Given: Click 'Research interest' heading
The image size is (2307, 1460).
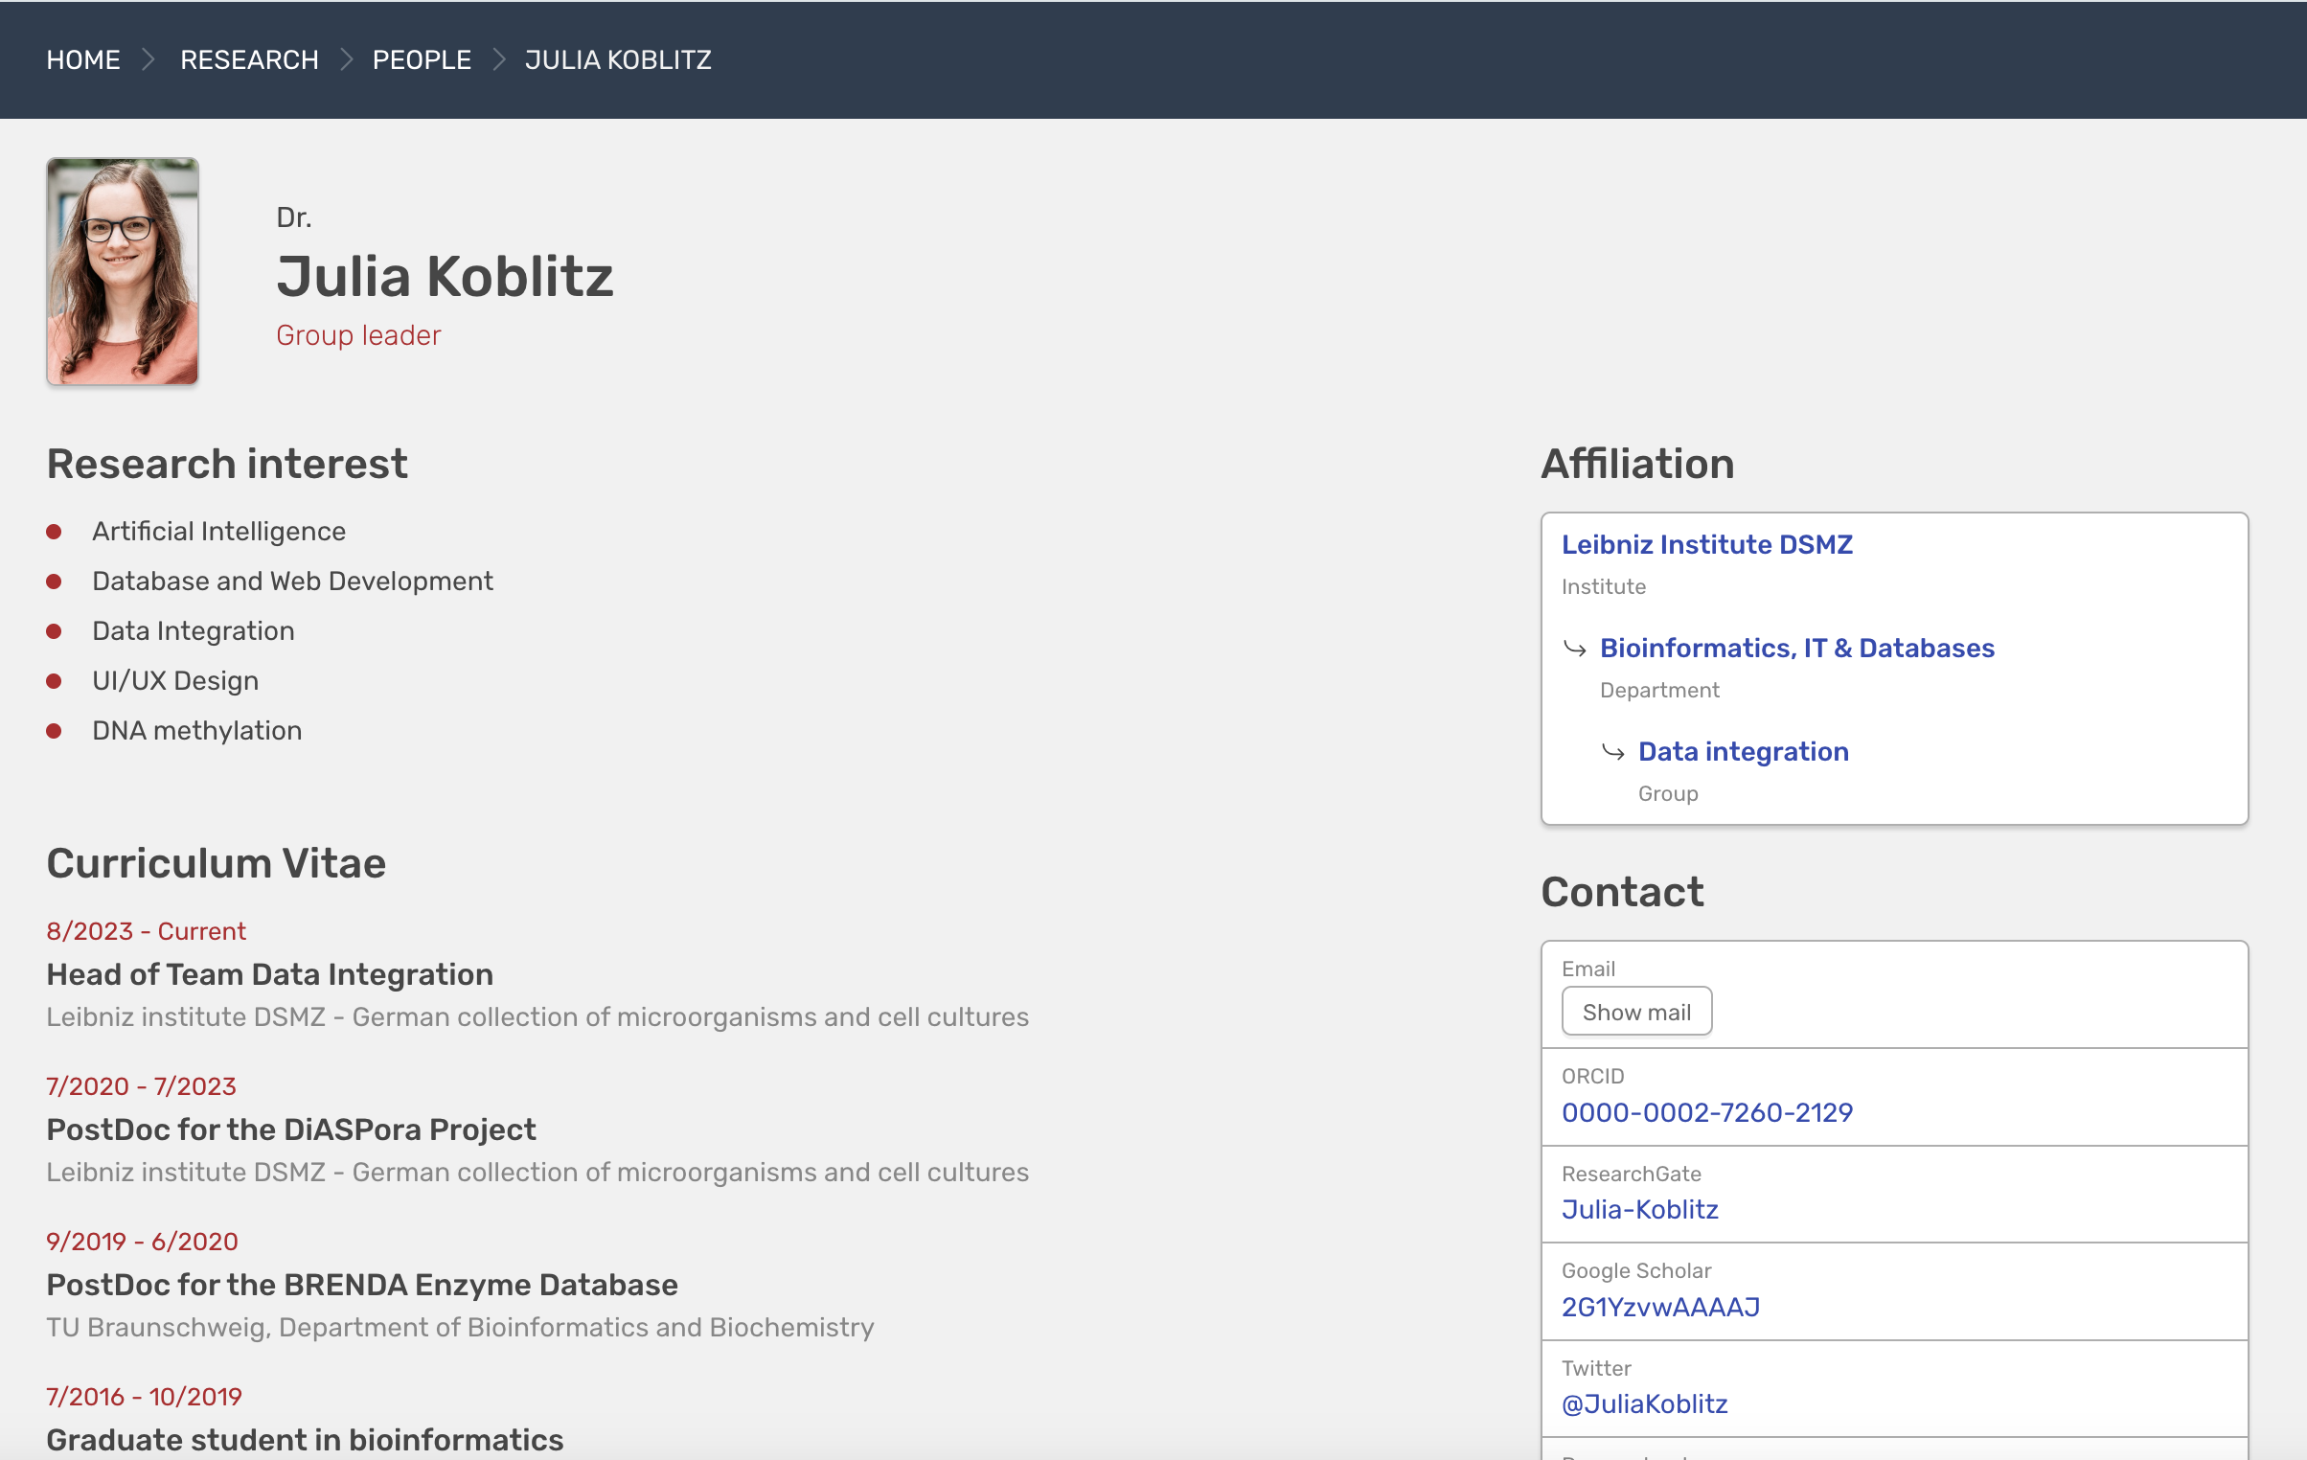Looking at the screenshot, I should tap(227, 464).
